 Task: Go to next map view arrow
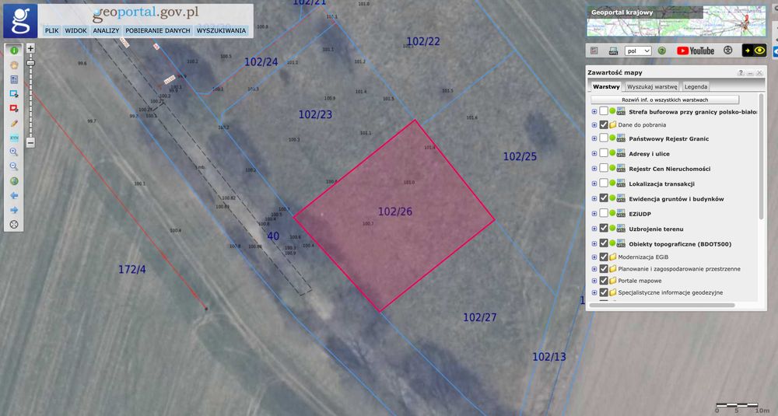[x=14, y=210]
